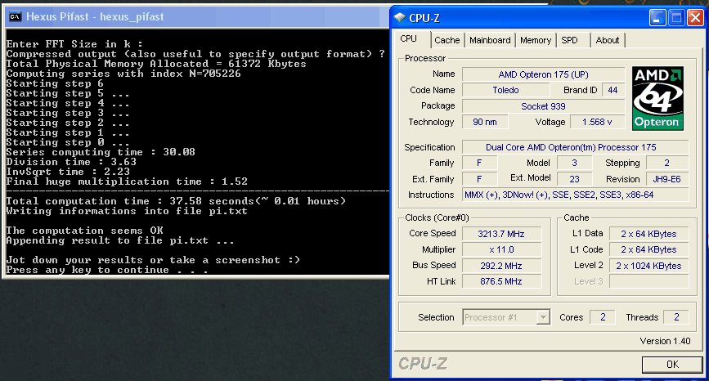Click the Level 2 value 2 x 1024 KBytes
The image size is (709, 381).
coord(648,266)
